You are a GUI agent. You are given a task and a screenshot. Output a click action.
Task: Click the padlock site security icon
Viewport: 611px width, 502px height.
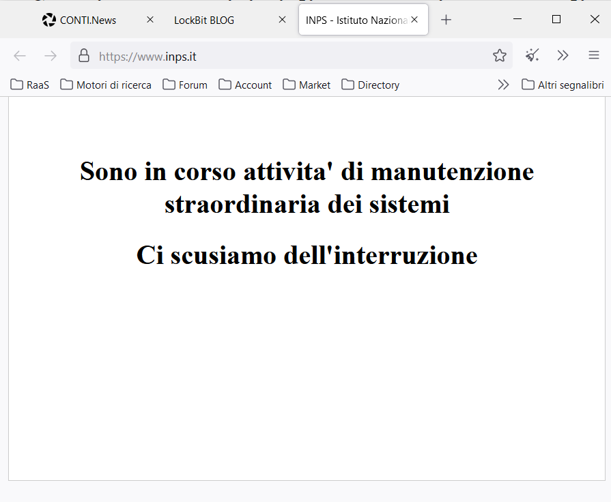pyautogui.click(x=84, y=56)
